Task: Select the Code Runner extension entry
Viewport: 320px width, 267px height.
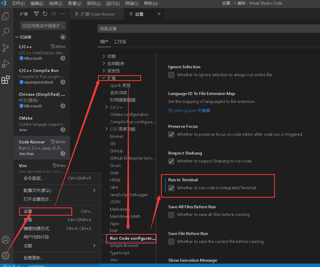Action: 42,148
